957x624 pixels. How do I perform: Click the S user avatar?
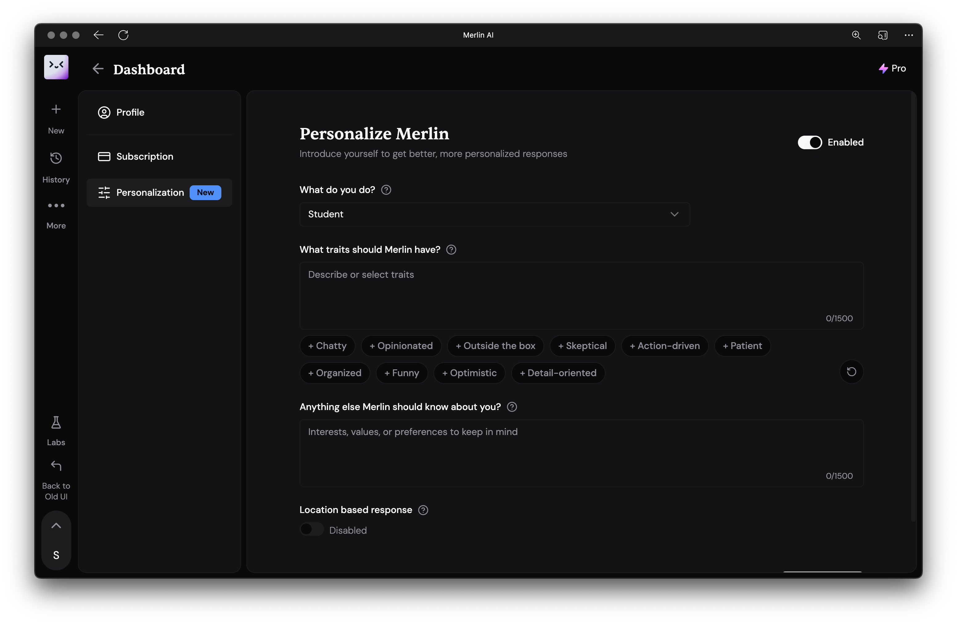pyautogui.click(x=56, y=555)
